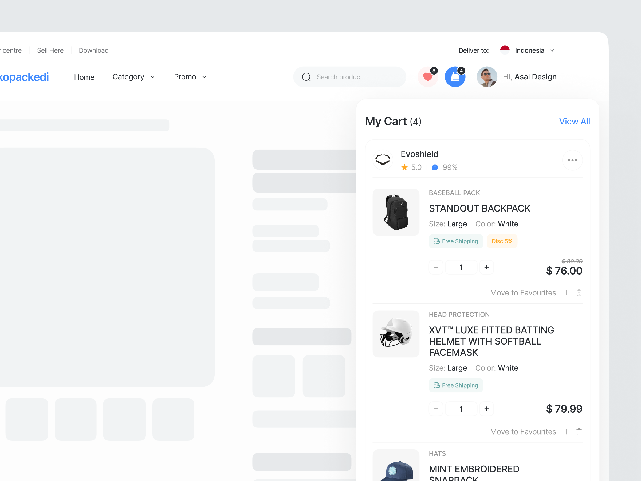The height and width of the screenshot is (481, 641).
Task: Decrease XVT helmet quantity with minus
Action: [x=436, y=409]
